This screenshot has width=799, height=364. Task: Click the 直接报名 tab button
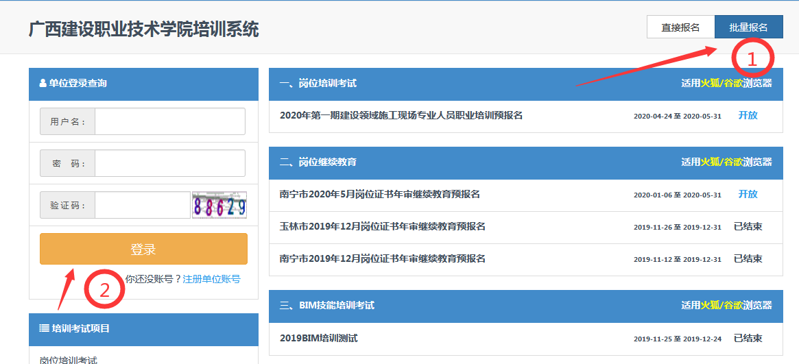680,27
